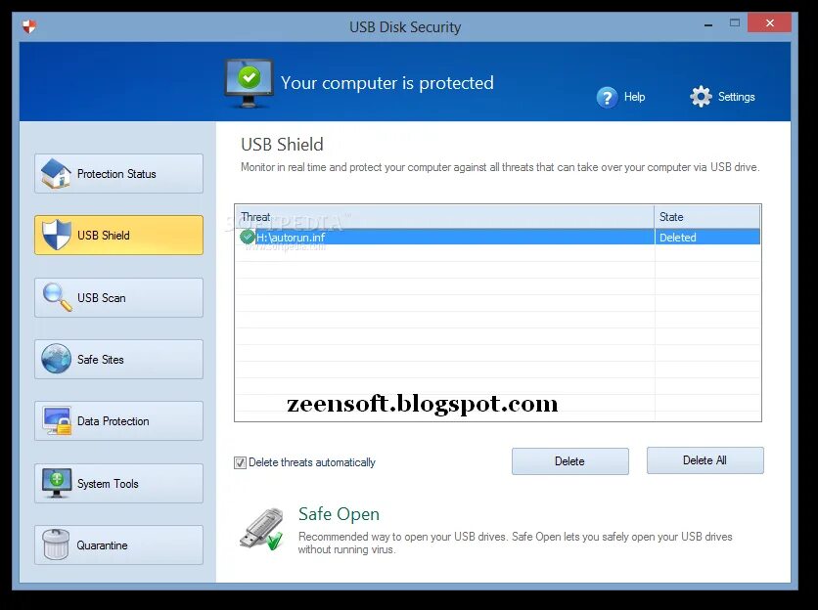Open the System Tools section
Screen dimensions: 818x610
click(x=119, y=483)
